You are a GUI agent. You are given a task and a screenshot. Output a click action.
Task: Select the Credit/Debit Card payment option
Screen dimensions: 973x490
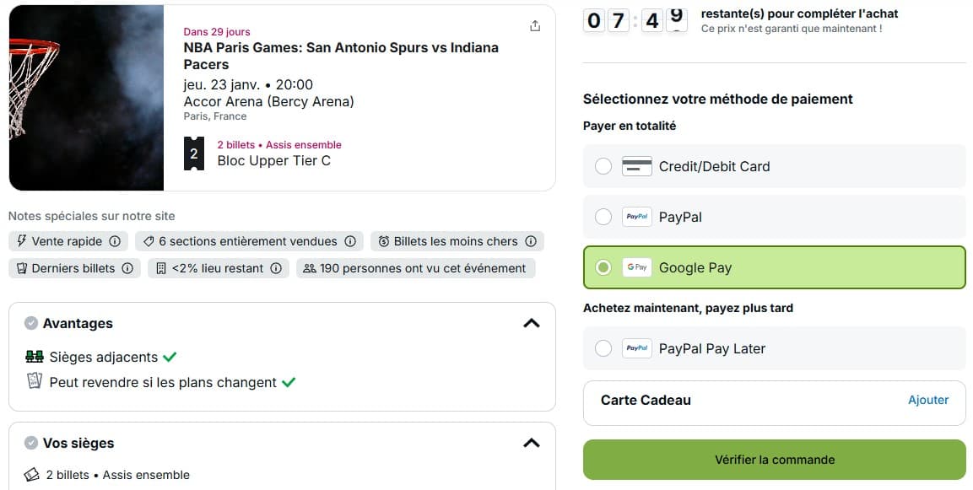[603, 166]
